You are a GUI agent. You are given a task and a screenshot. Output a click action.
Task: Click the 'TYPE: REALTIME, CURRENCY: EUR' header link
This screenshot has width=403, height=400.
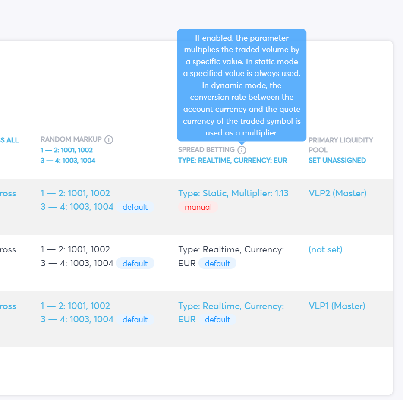233,161
